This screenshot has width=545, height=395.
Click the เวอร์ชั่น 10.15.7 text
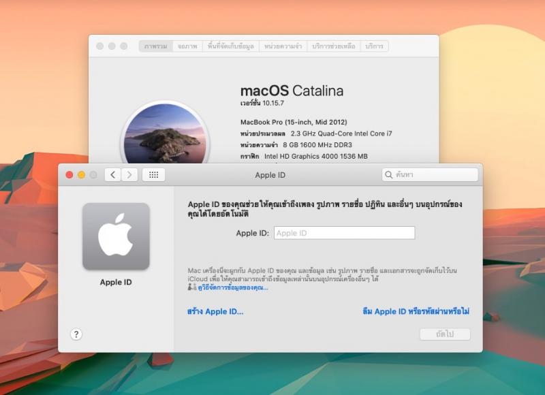coord(262,103)
